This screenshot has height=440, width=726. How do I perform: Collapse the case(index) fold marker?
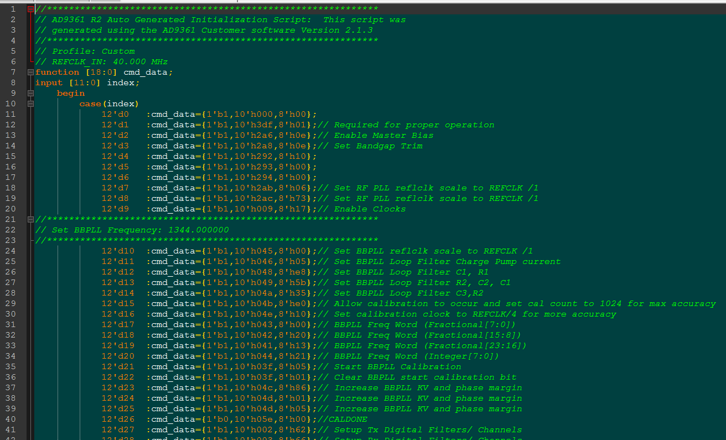pyautogui.click(x=30, y=104)
